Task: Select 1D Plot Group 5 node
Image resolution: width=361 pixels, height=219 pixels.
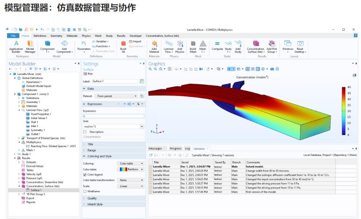Action: (x=33, y=194)
